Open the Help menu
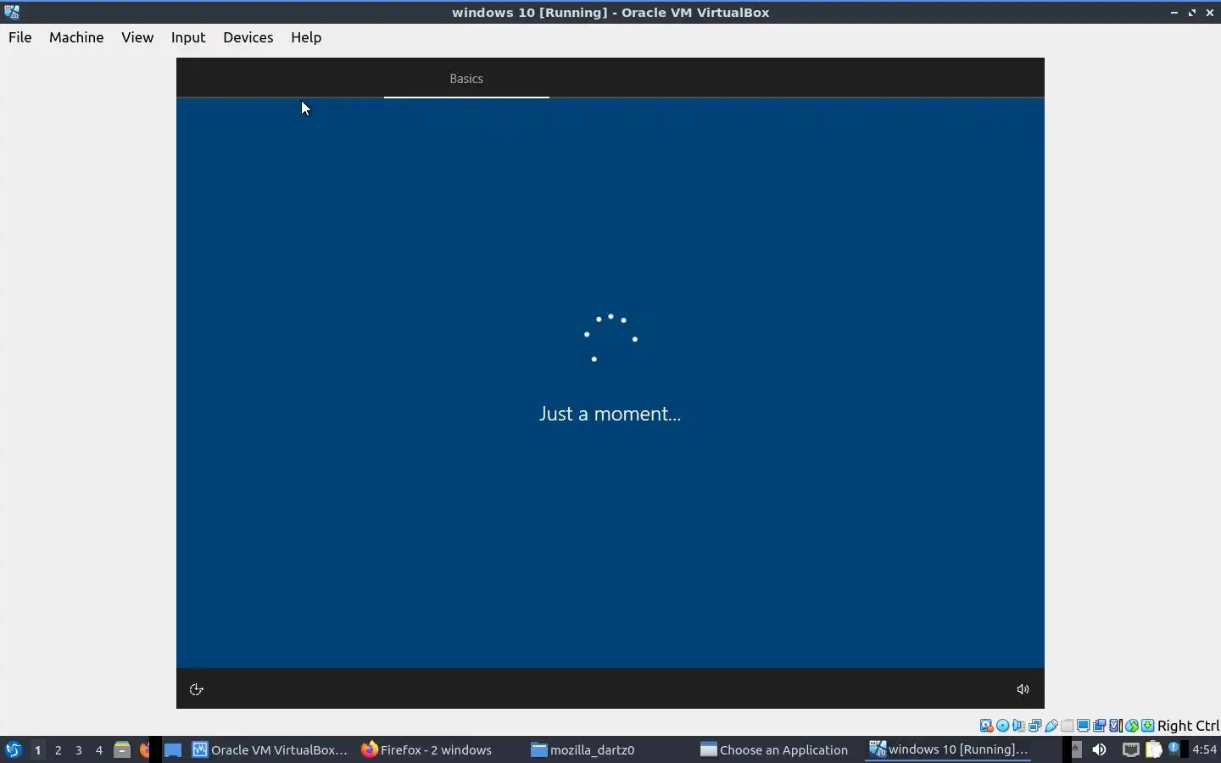Screen dimensions: 1221x763 tap(306, 37)
